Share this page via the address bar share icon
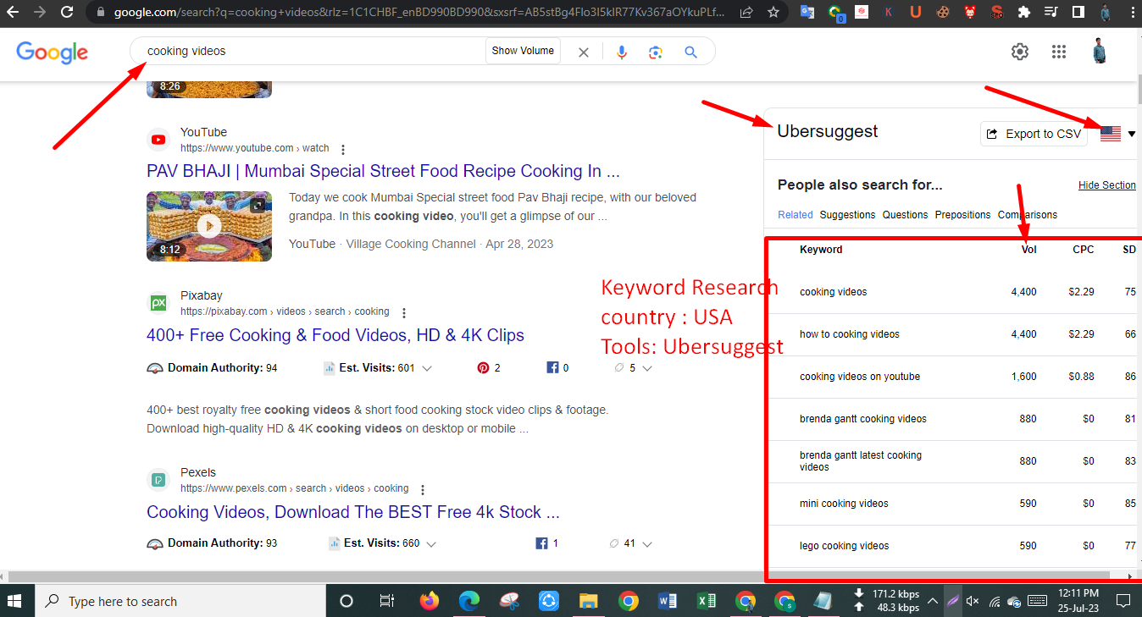This screenshot has height=617, width=1142. pos(746,13)
